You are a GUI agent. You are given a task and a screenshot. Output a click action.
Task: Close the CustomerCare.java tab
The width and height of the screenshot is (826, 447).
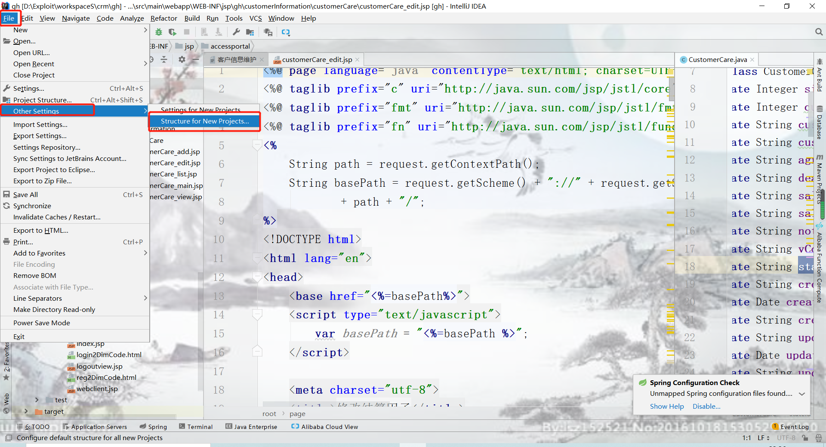pos(752,60)
